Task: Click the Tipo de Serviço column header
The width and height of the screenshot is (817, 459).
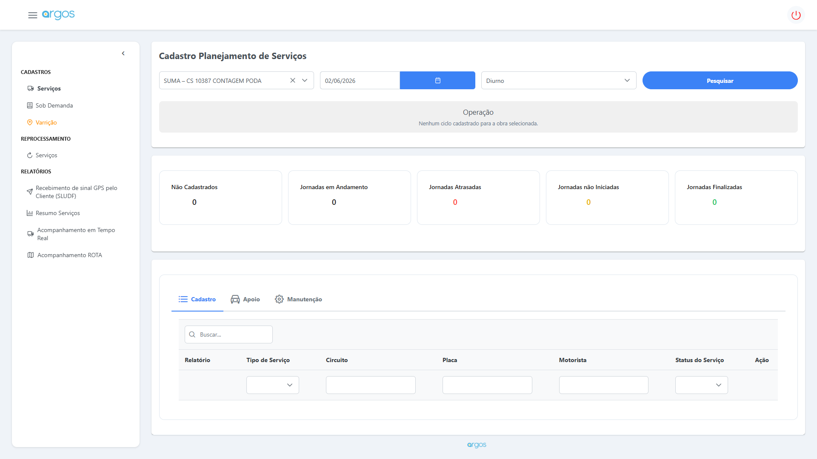Action: (x=268, y=360)
